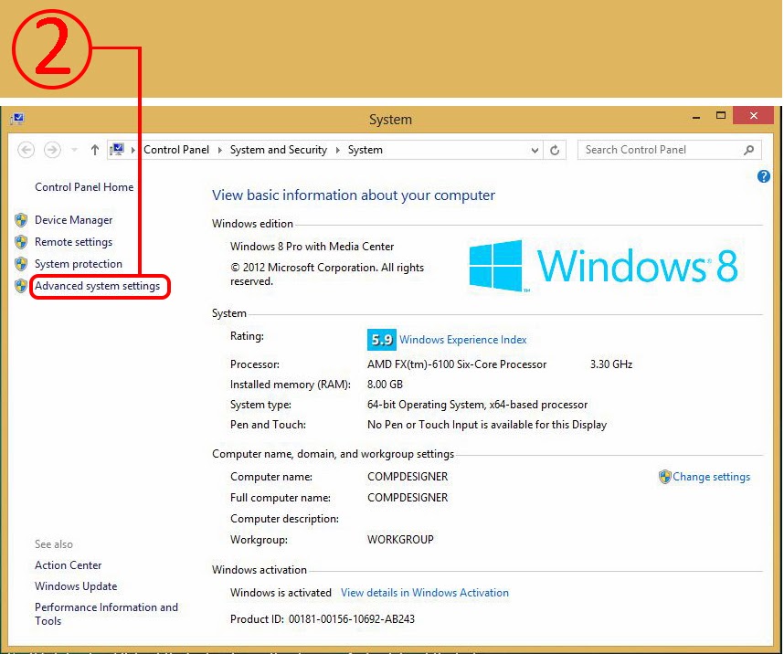Click Change settings link
This screenshot has height=654, width=784.
[711, 477]
